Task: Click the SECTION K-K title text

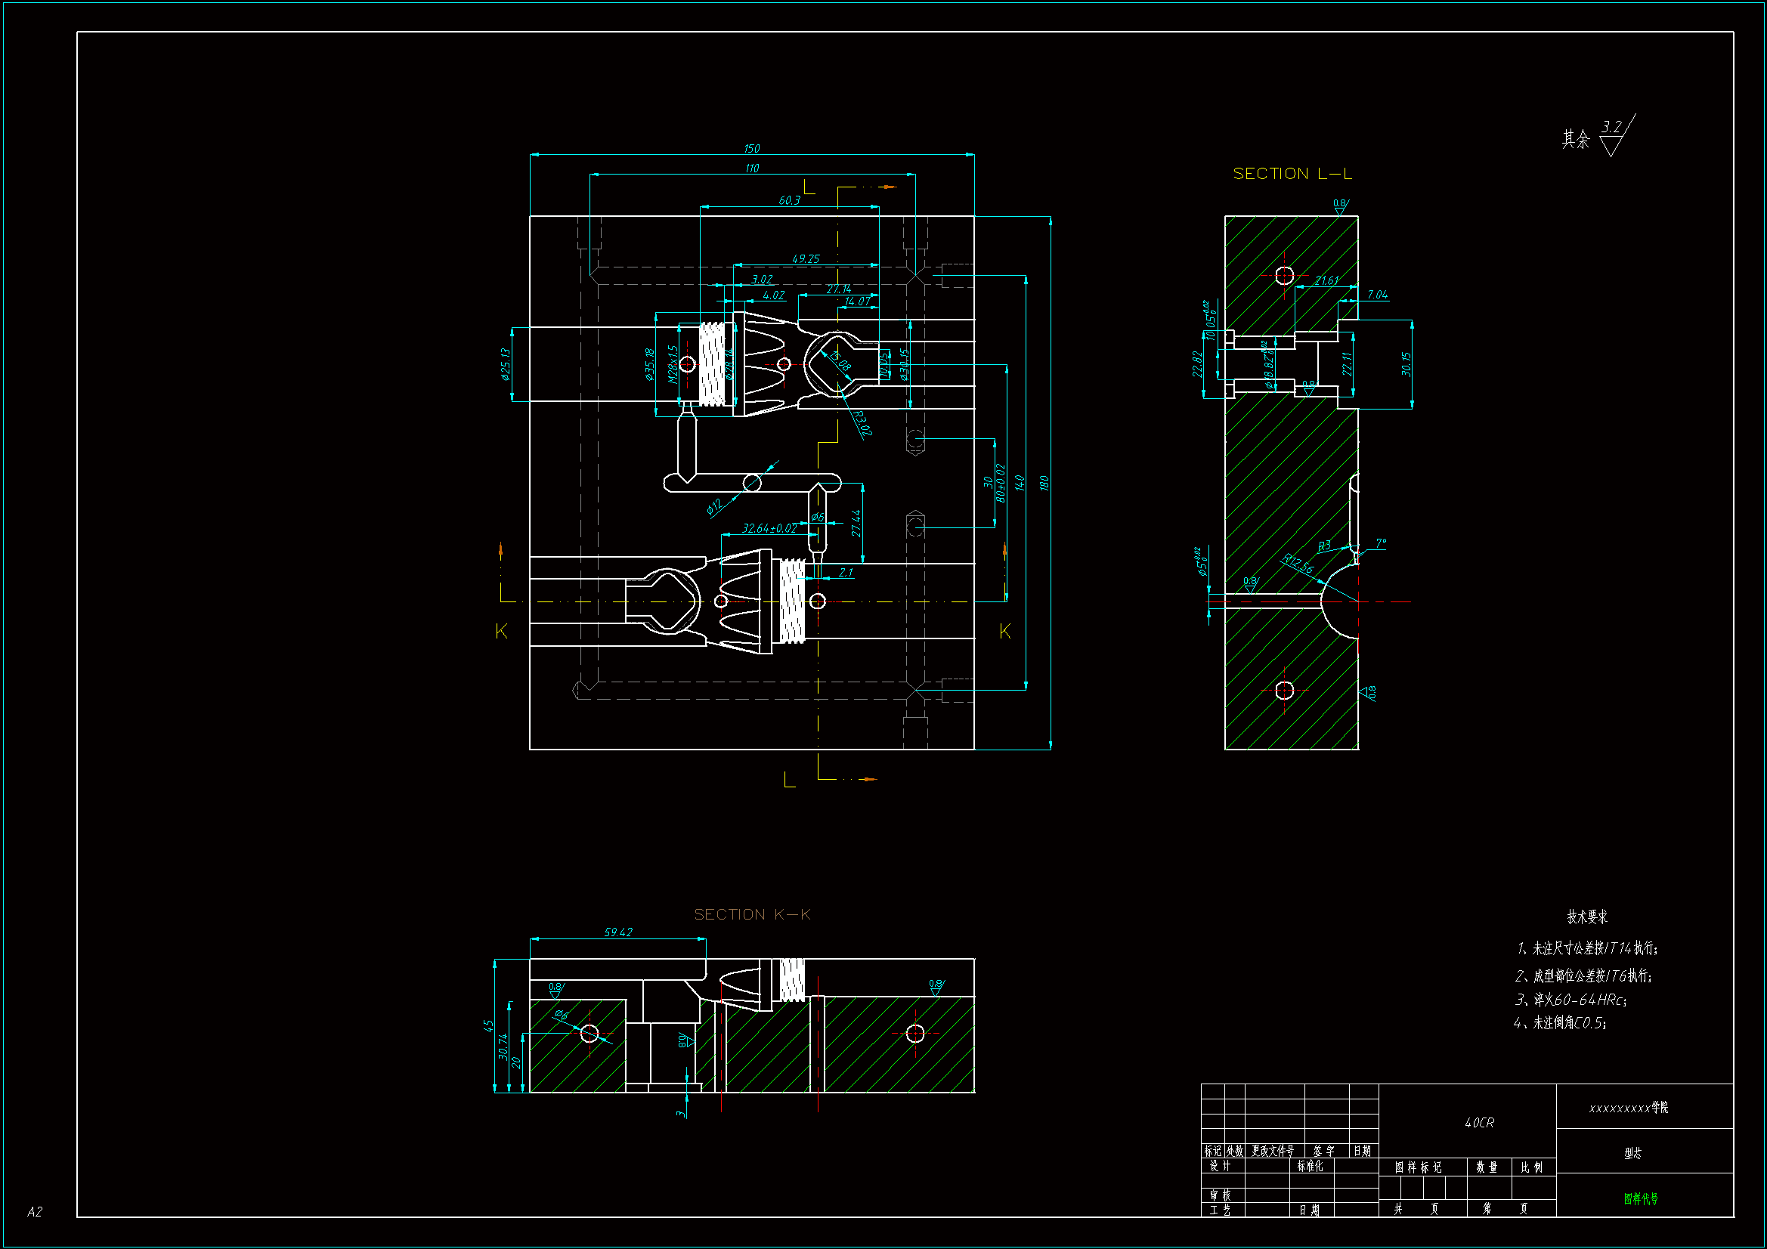Action: (752, 914)
